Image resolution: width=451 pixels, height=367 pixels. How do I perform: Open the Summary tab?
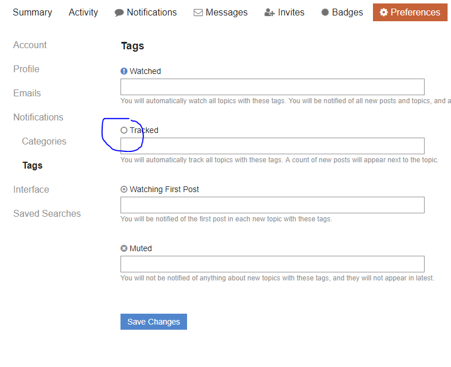point(32,12)
